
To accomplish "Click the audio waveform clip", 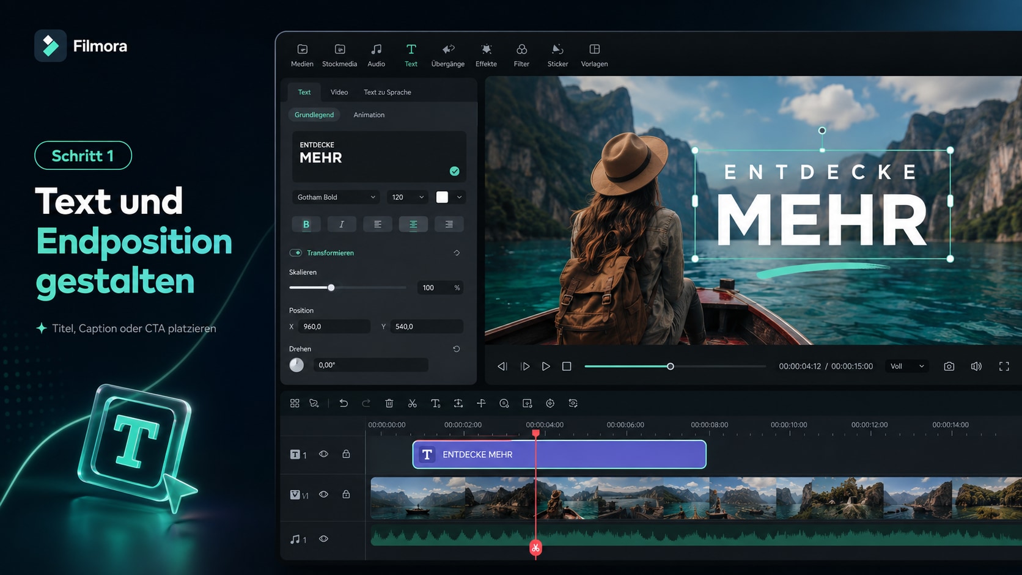I will tap(696, 537).
